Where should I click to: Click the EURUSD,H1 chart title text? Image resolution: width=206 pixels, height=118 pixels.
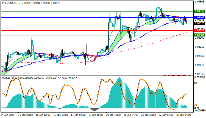(12, 3)
